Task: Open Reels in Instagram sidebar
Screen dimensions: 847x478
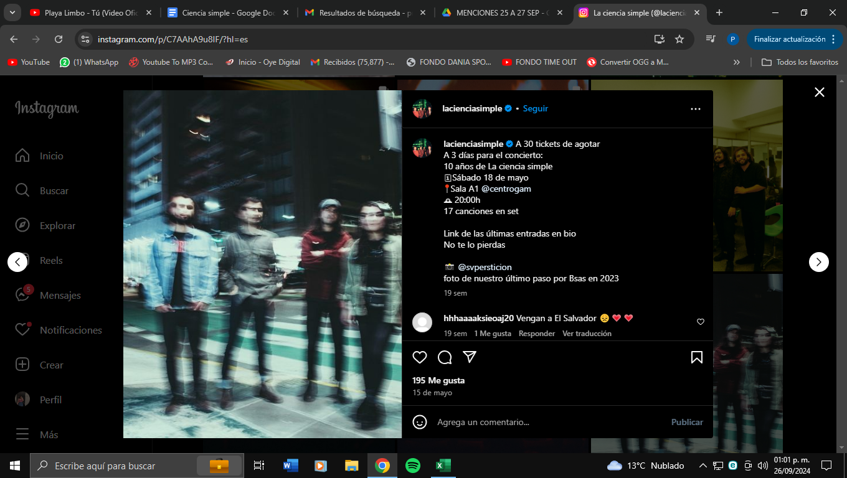Action: point(40,260)
